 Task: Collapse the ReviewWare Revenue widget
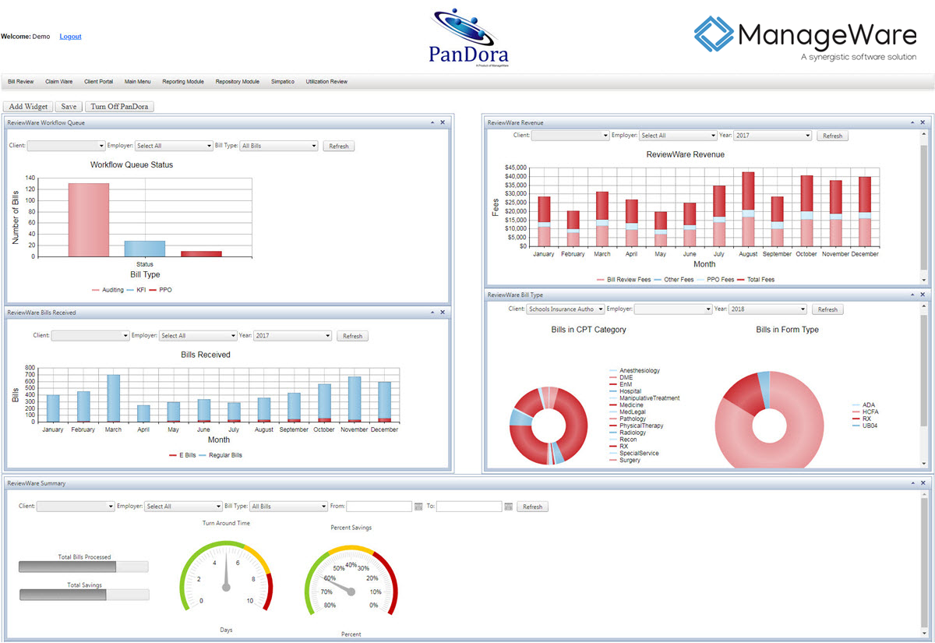click(912, 122)
